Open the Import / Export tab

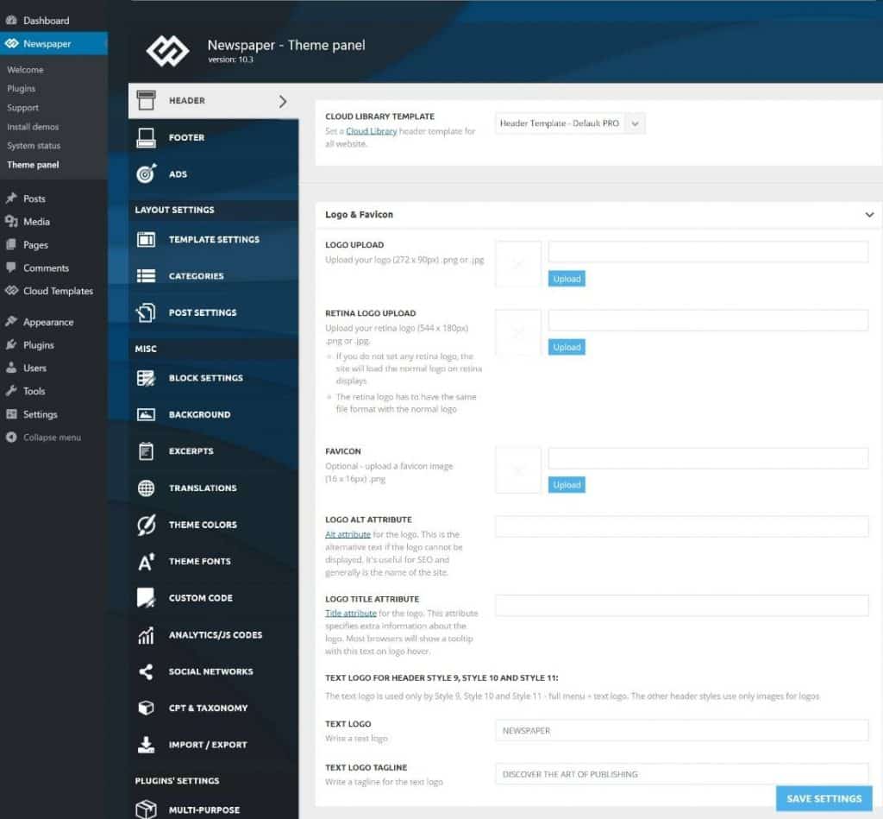[x=214, y=745]
